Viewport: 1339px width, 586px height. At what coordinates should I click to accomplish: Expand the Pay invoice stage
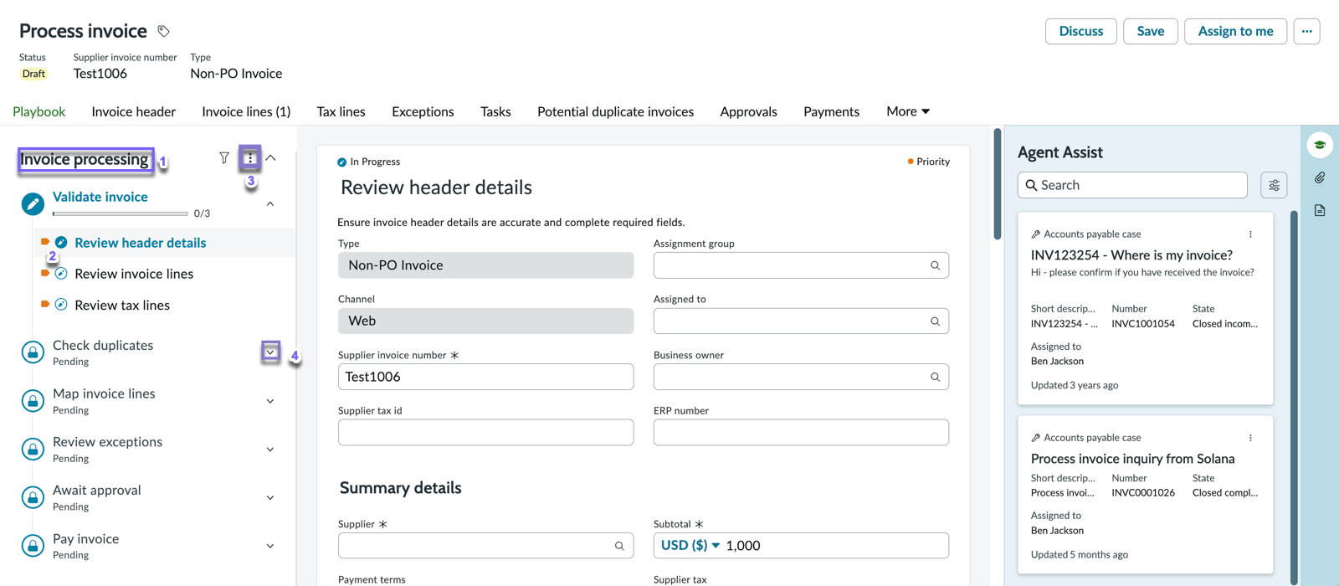[270, 546]
